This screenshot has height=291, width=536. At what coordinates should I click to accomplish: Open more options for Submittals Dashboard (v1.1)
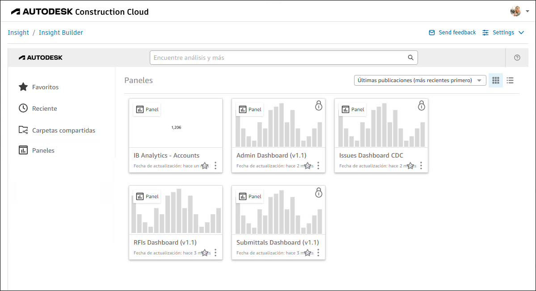(x=318, y=253)
